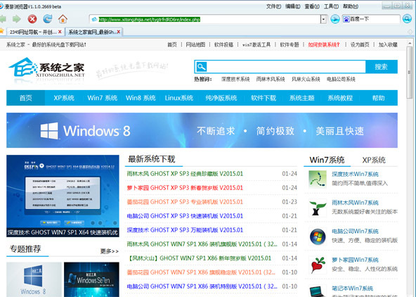Click 设为首页 top link
Screen dimensions: 416x297
360,44
